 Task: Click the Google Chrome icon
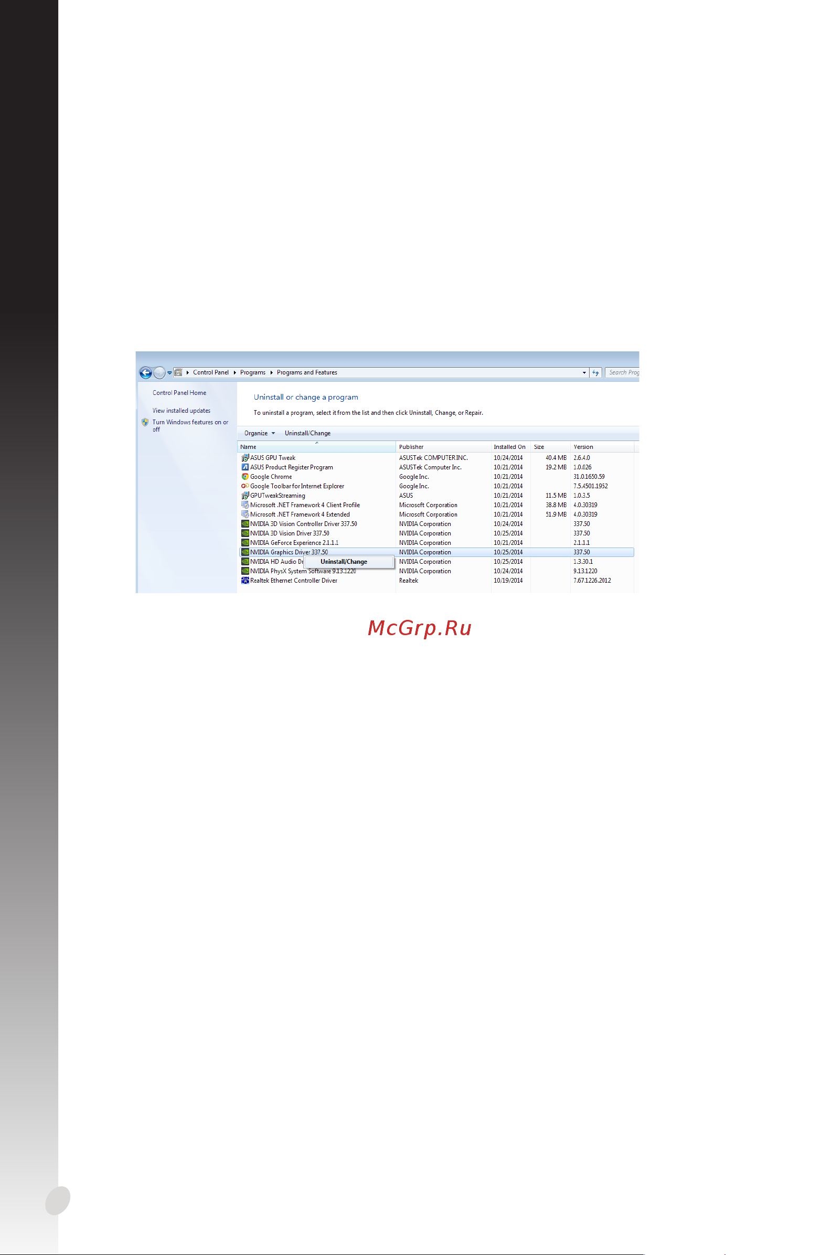tap(245, 477)
